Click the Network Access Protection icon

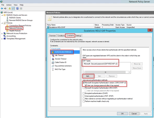tap(5, 33)
